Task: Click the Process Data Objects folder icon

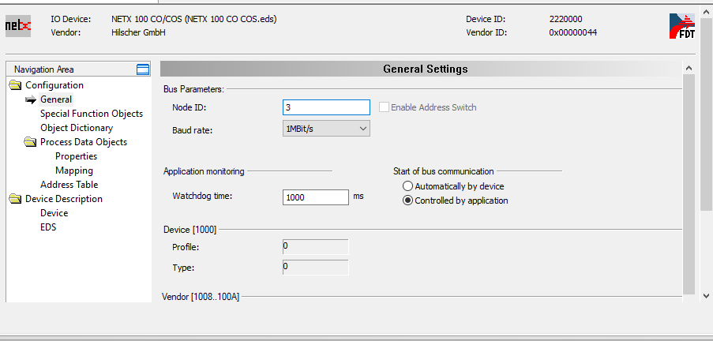Action: 31,142
